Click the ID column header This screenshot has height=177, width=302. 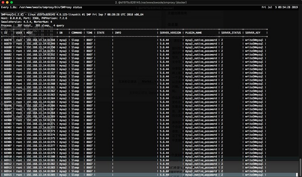coord(6,33)
